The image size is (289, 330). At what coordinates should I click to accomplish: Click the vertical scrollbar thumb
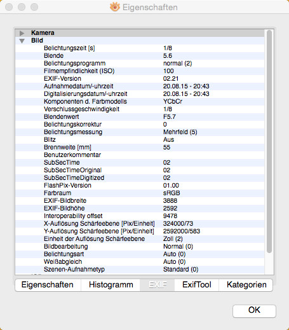point(269,141)
